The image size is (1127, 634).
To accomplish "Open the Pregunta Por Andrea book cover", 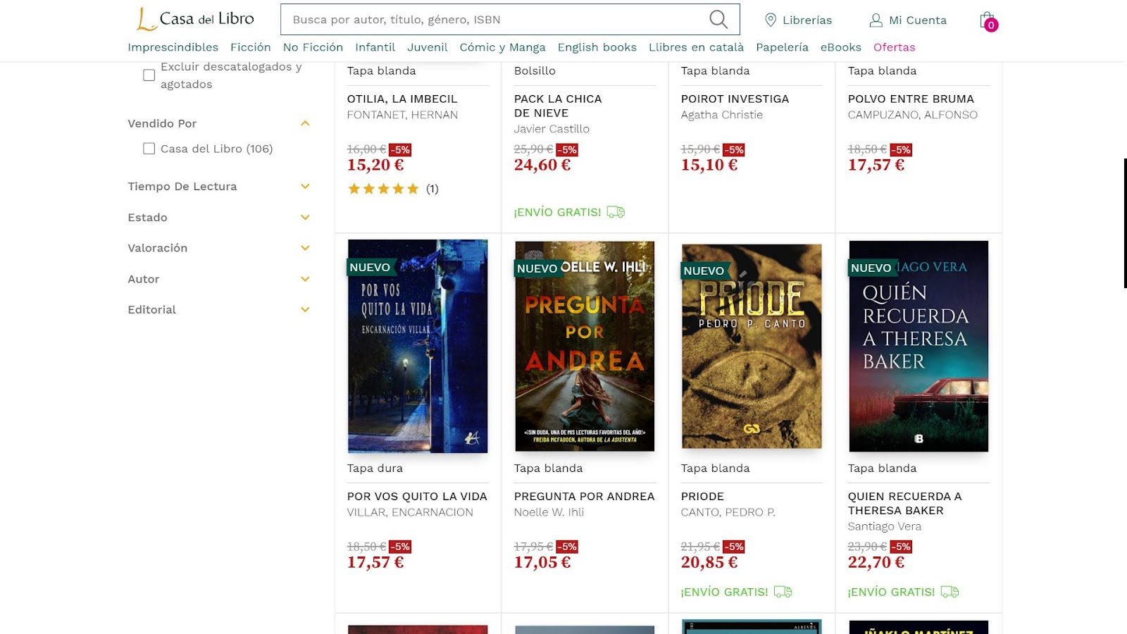I will [x=585, y=346].
